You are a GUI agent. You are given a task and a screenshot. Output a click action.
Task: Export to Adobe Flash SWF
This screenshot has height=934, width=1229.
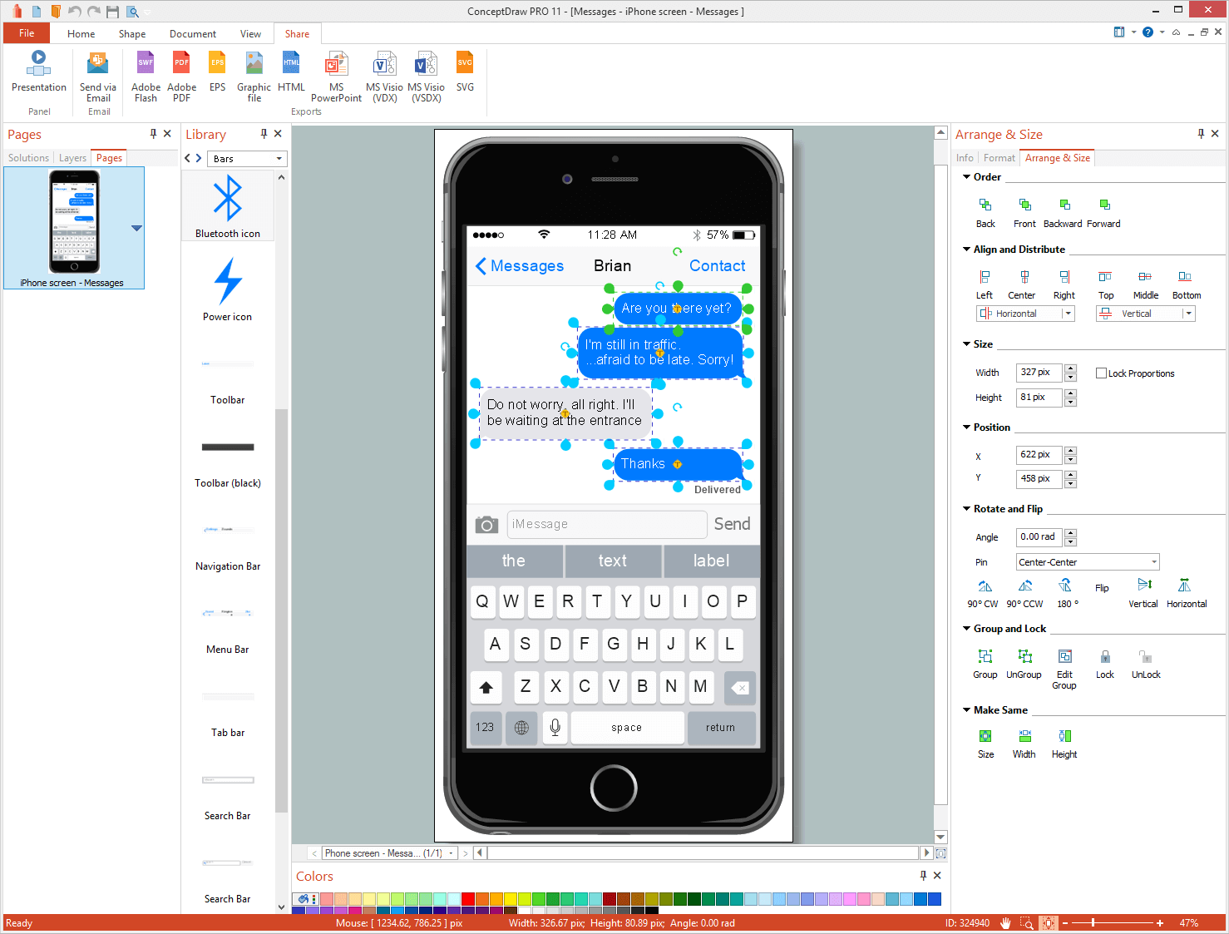[146, 77]
